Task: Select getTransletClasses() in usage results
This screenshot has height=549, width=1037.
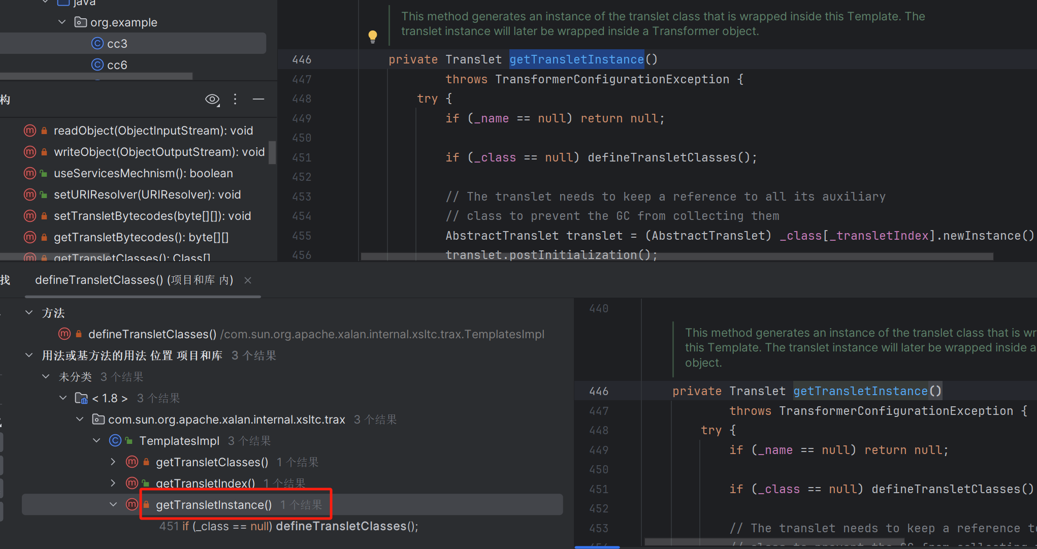Action: [212, 462]
